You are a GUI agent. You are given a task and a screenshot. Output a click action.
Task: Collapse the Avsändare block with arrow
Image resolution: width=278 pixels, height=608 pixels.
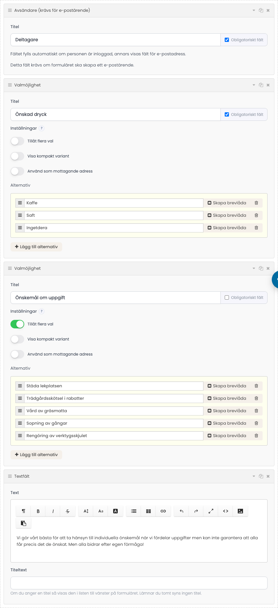click(x=254, y=10)
